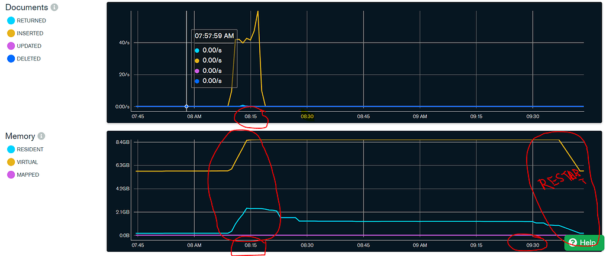Click the Memory section title
This screenshot has width=606, height=256.
(20, 136)
